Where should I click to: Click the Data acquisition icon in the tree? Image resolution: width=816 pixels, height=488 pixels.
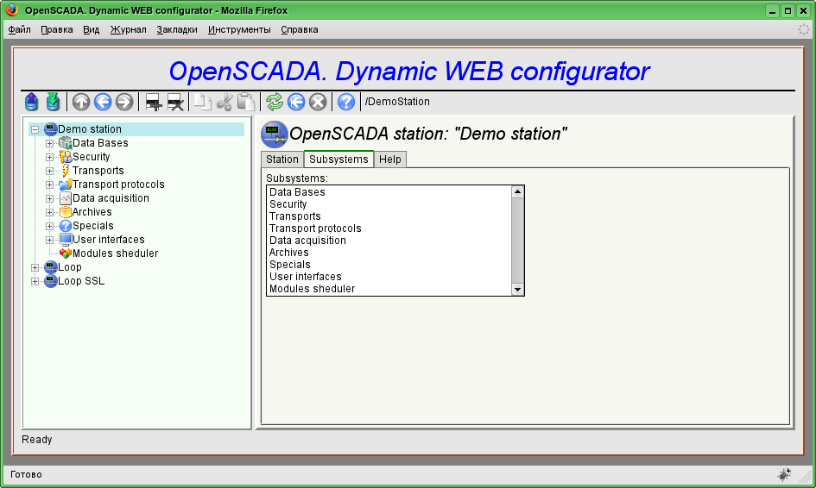tap(65, 198)
